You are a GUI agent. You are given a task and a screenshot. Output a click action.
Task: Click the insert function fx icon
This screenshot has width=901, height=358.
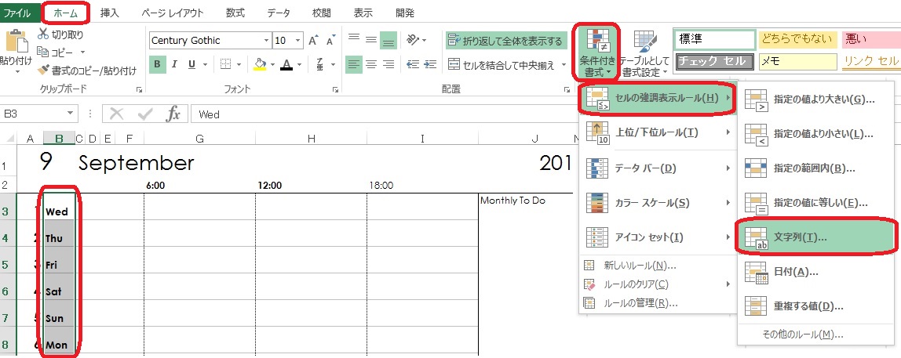pos(173,114)
